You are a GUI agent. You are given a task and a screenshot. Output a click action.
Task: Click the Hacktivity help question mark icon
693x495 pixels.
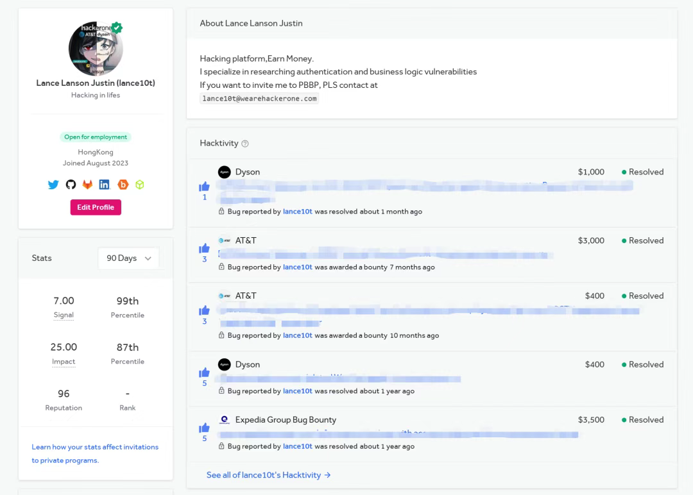244,144
